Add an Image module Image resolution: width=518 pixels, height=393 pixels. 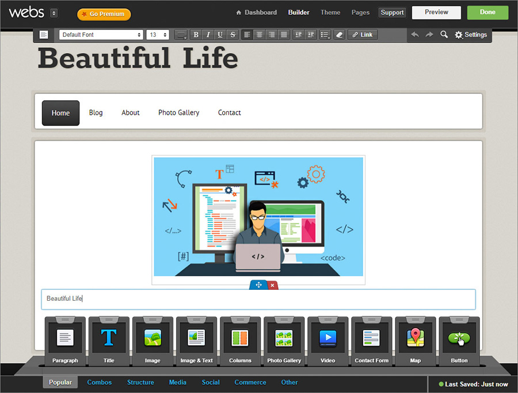153,341
